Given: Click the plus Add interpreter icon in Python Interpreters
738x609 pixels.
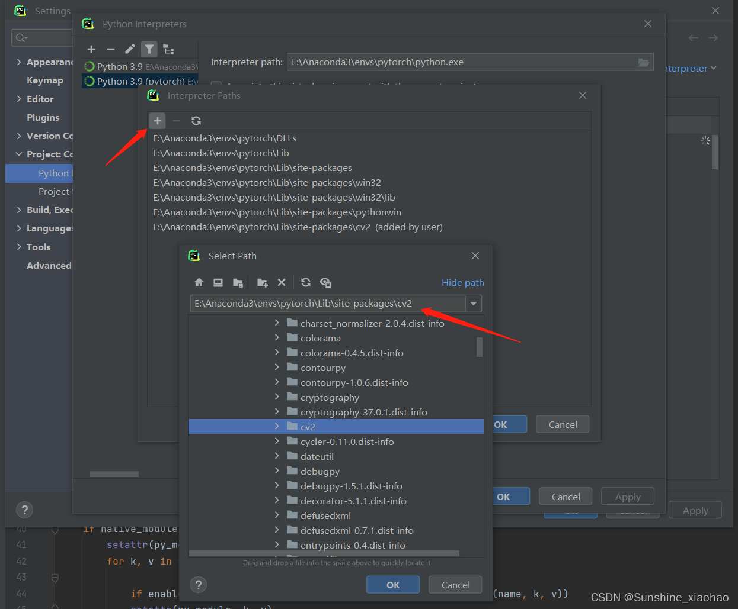Looking at the screenshot, I should coord(91,49).
